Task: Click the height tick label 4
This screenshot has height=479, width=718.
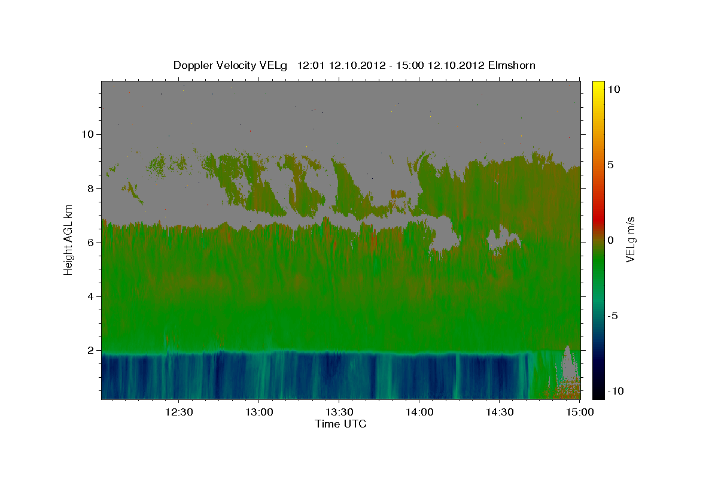Action: [x=92, y=296]
